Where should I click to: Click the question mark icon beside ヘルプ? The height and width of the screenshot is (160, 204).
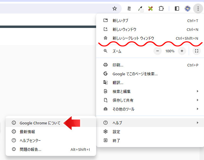[106, 123]
